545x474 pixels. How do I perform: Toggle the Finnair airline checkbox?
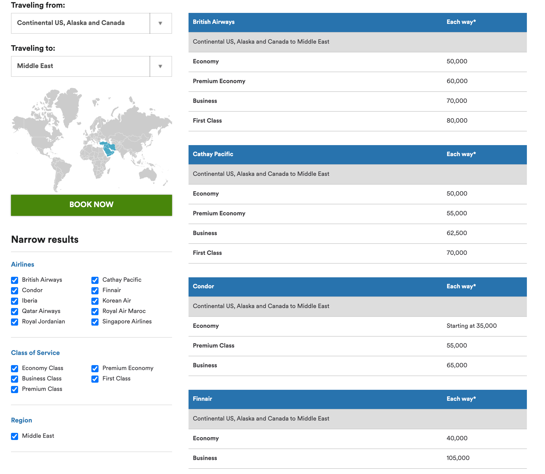click(x=95, y=290)
